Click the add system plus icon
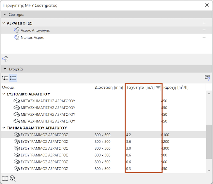213x184 pixels. click(x=204, y=23)
